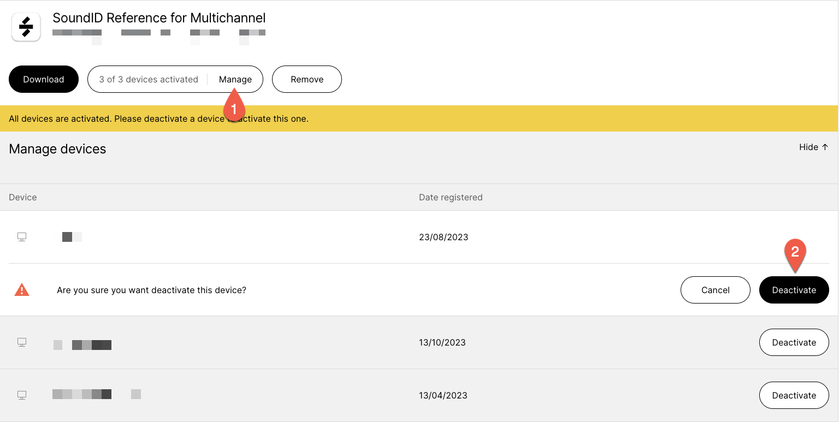
Task: Click the SoundID Reference product logo icon
Action: (x=26, y=27)
